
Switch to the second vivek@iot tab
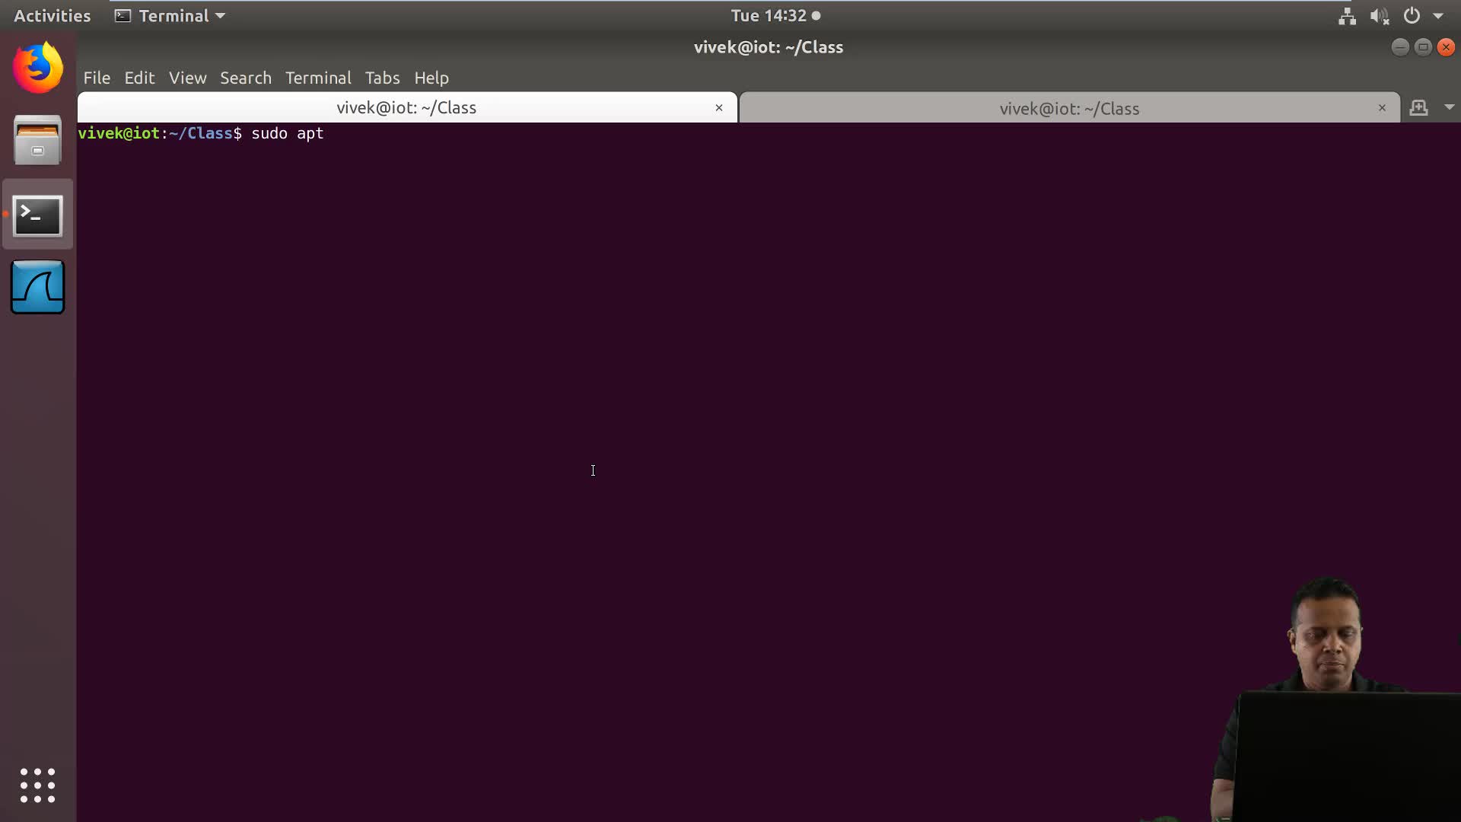click(x=1068, y=109)
